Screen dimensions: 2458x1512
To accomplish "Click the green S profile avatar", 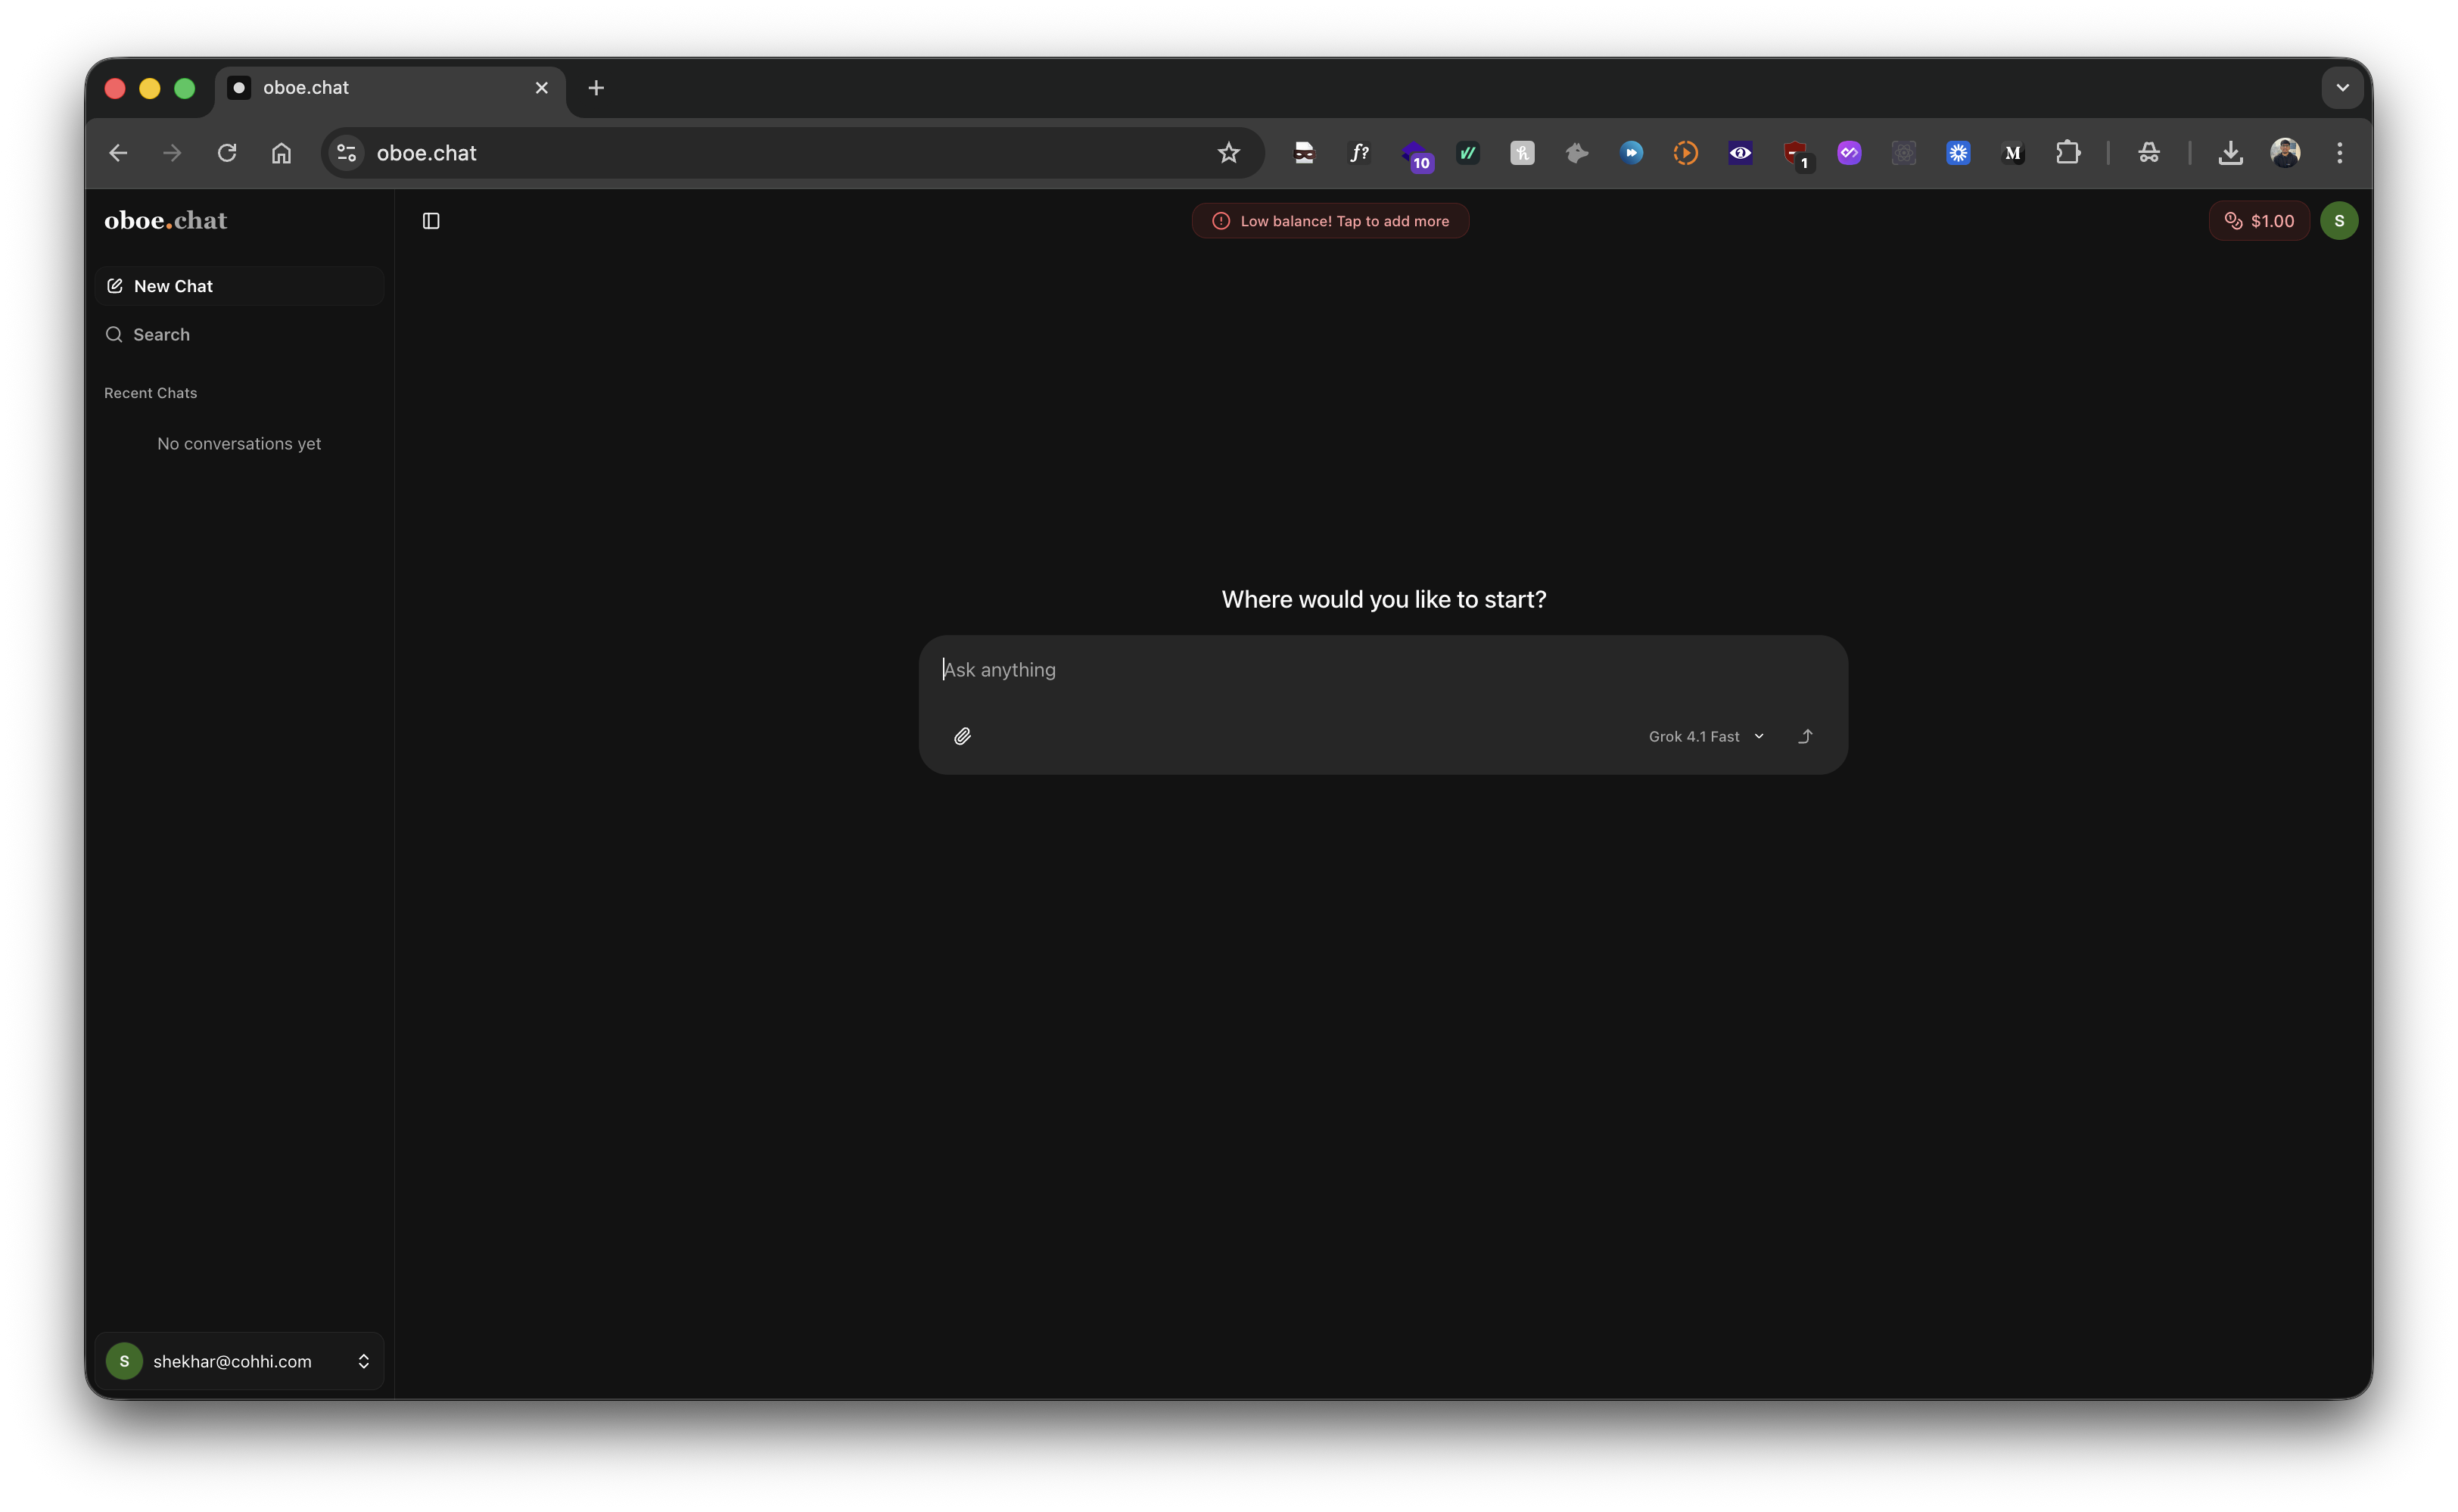I will 2339,220.
